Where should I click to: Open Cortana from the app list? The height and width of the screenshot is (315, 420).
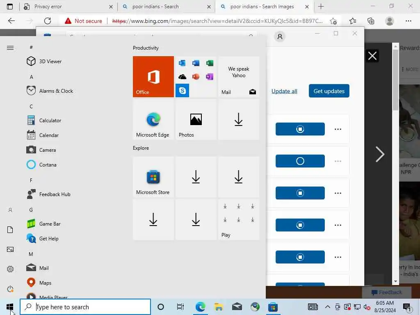click(42, 165)
